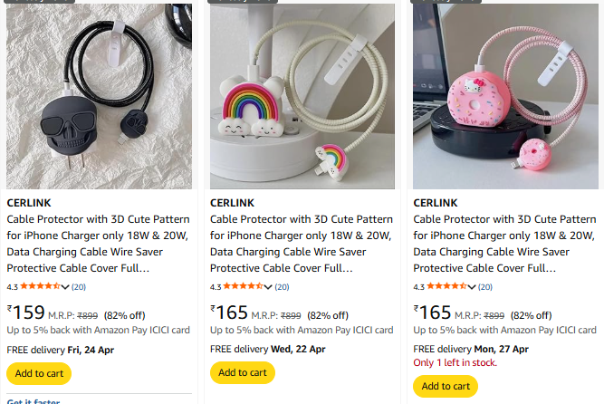The width and height of the screenshot is (604, 404).
Task: Click star rating of the ₹159 product
Action: click(x=40, y=286)
